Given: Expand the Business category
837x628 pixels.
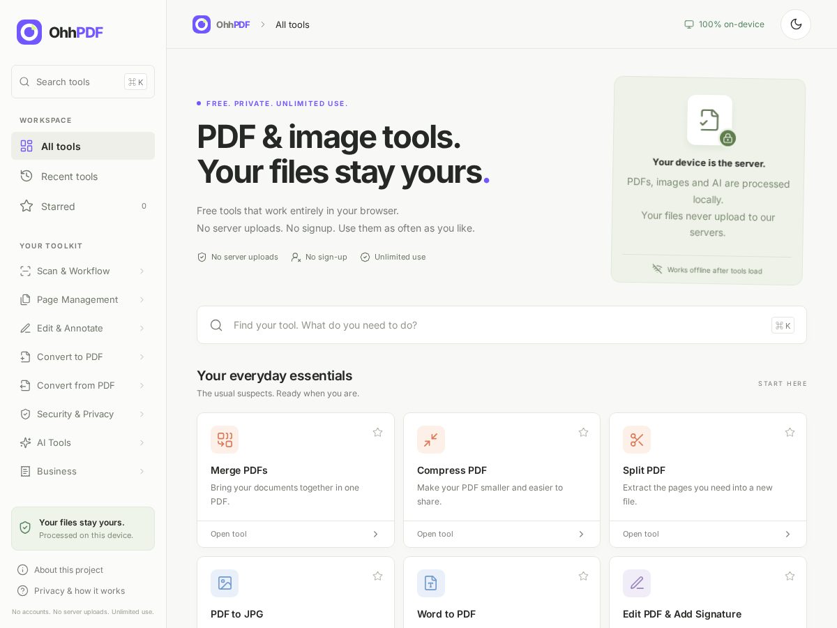Looking at the screenshot, I should tap(83, 471).
